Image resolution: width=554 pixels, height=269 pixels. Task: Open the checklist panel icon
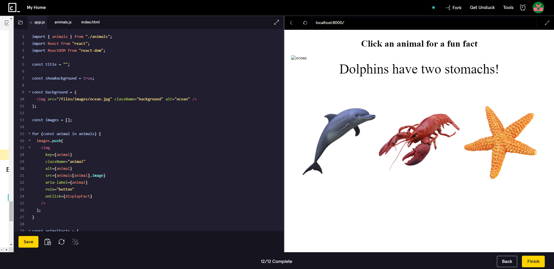coord(6,22)
